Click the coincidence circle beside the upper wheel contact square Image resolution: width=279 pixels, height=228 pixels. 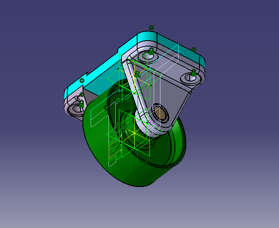[124, 103]
